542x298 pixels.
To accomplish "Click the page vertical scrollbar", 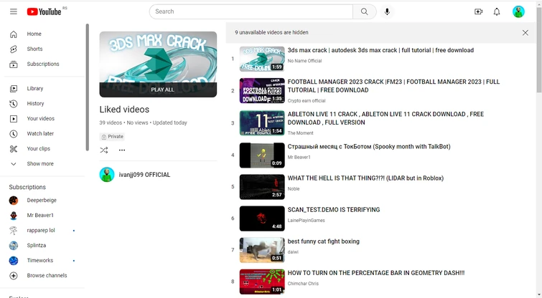I will [x=539, y=50].
